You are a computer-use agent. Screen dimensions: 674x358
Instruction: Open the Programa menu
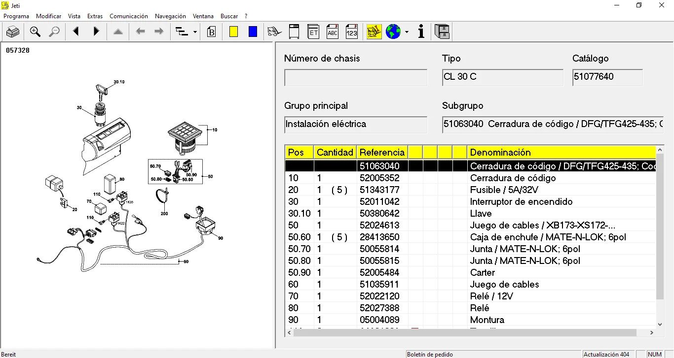[x=16, y=16]
